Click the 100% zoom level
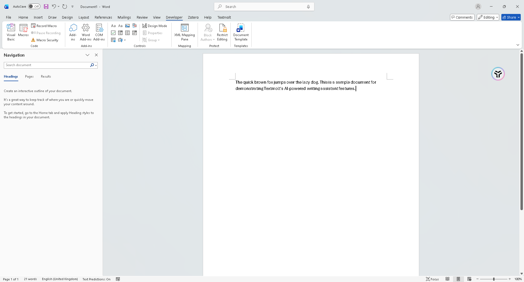Image resolution: width=524 pixels, height=282 pixels. coord(518,279)
